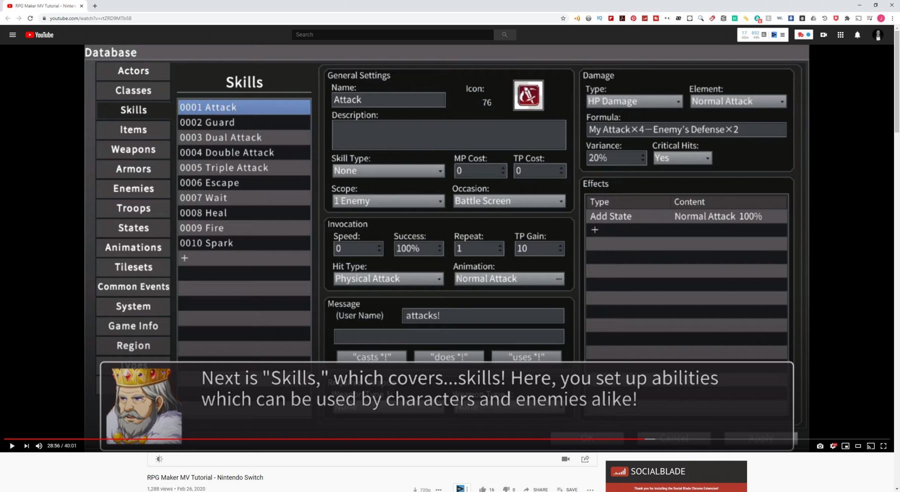Skip to next video with the Next button
The height and width of the screenshot is (492, 900).
click(x=26, y=446)
